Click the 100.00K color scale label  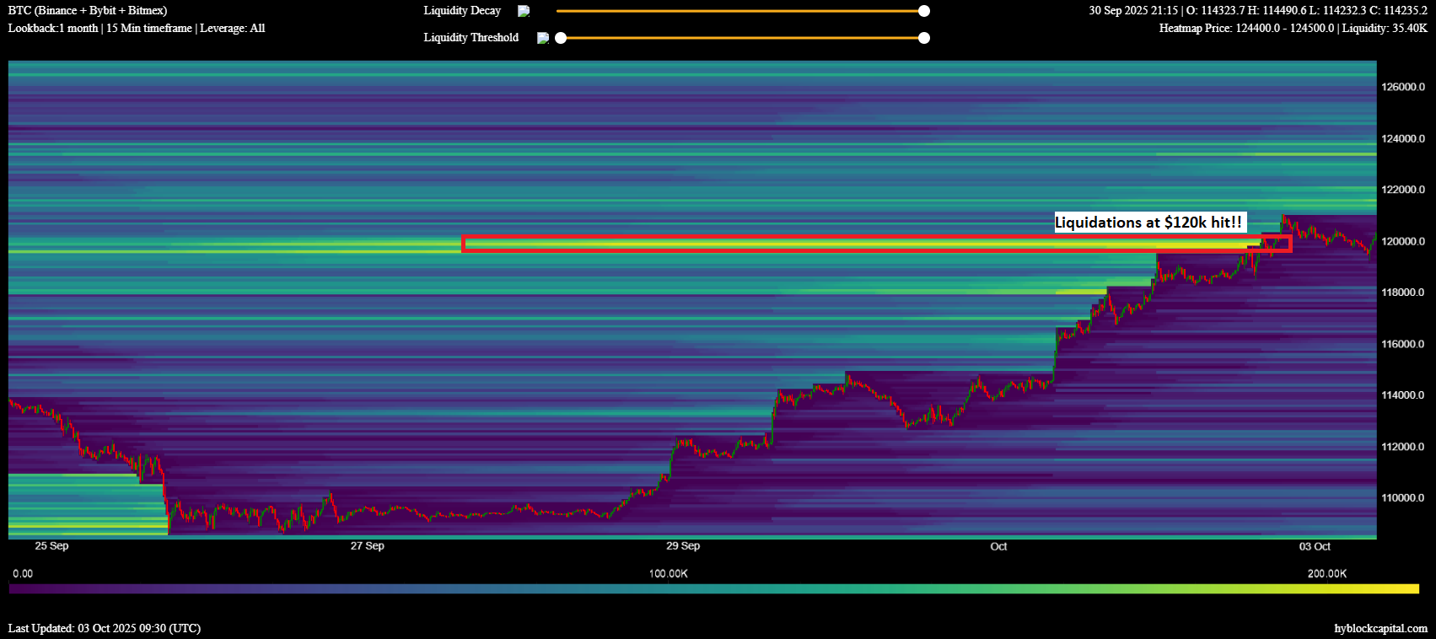(668, 574)
